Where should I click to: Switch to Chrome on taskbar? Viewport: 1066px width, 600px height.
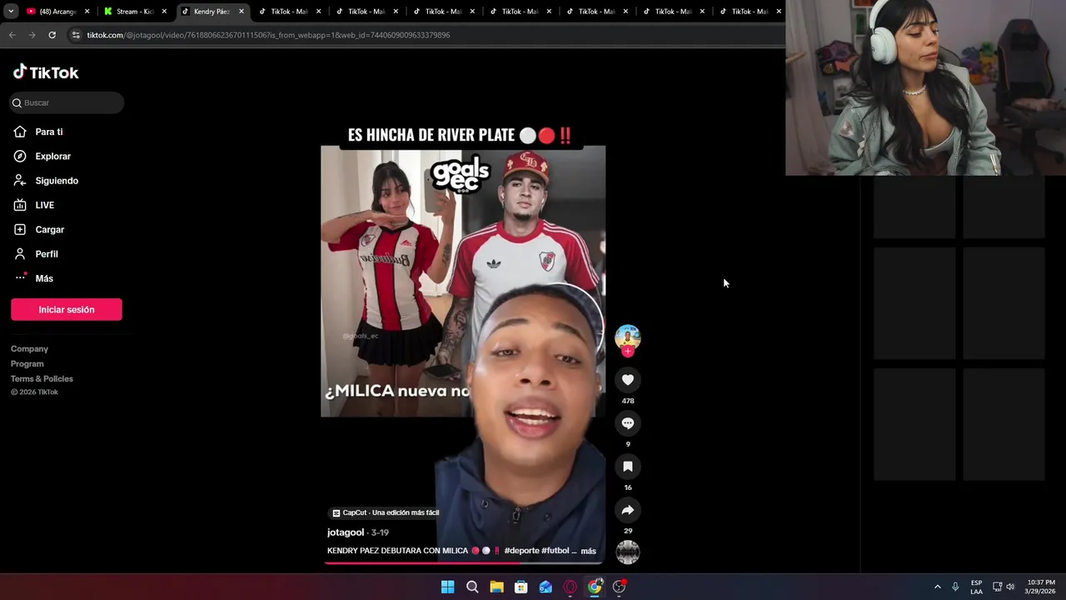pos(594,587)
